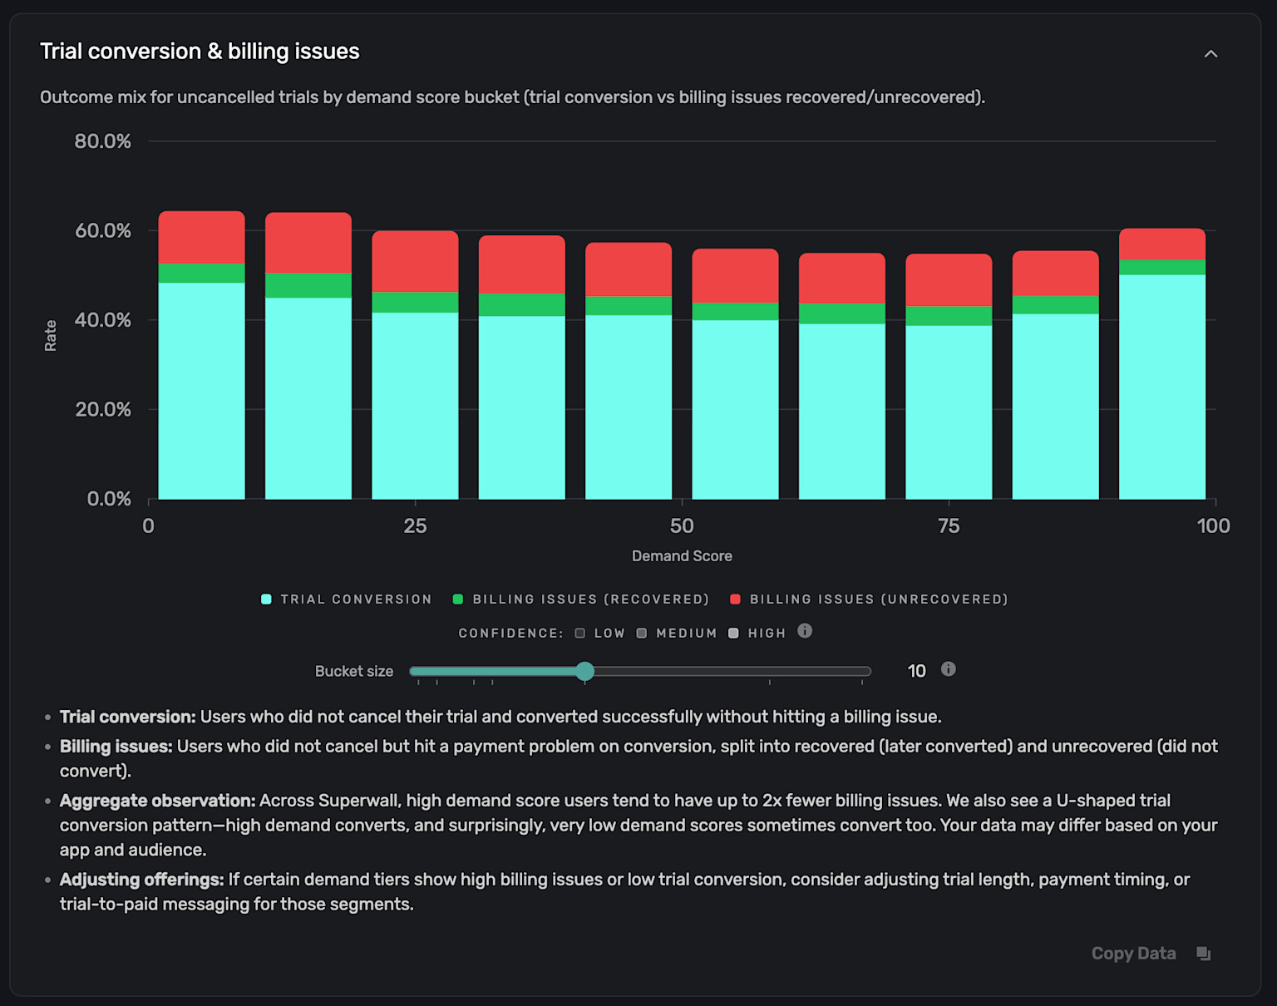Click the BILLING ISSUES (RECOVERED) legend text

590,599
